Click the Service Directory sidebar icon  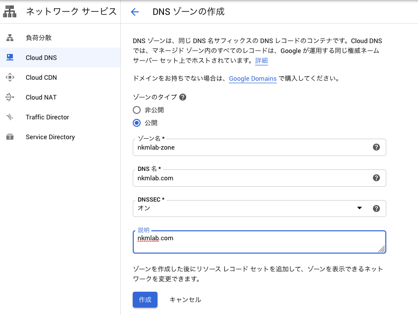tap(10, 137)
